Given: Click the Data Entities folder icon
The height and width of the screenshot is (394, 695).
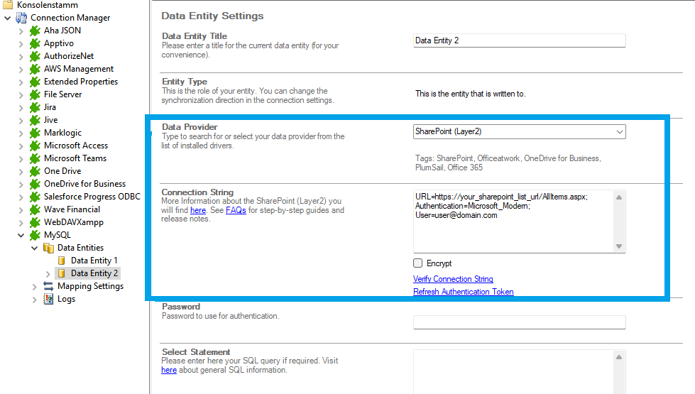Looking at the screenshot, I should 48,248.
